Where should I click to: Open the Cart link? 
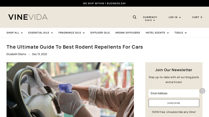coord(197,17)
